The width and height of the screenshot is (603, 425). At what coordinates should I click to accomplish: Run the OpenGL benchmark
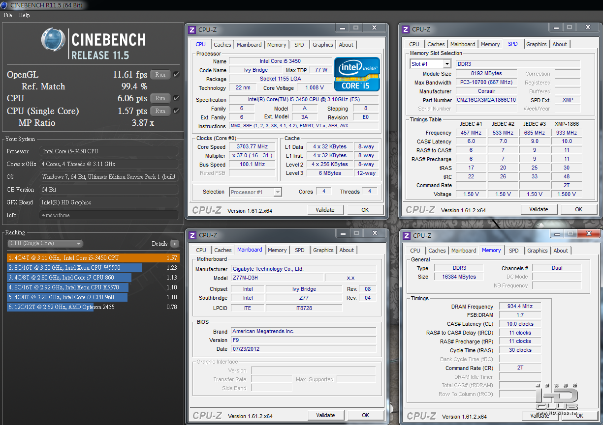[x=160, y=75]
